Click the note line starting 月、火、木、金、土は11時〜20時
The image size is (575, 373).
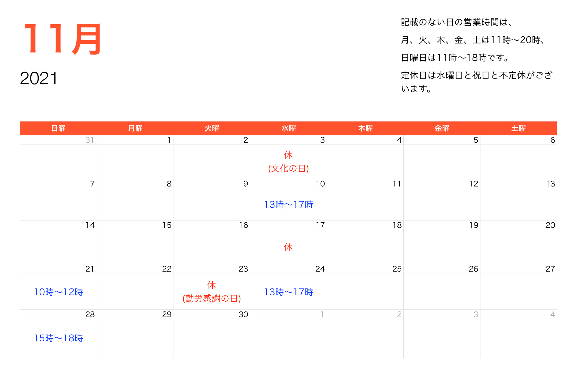(x=473, y=40)
